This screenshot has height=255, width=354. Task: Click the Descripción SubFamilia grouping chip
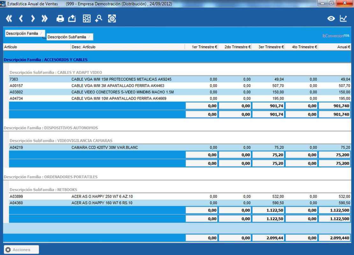coord(70,37)
